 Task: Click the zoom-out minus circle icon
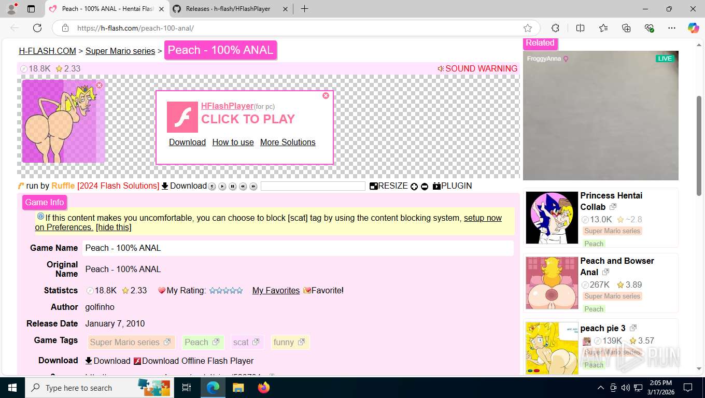pos(425,187)
